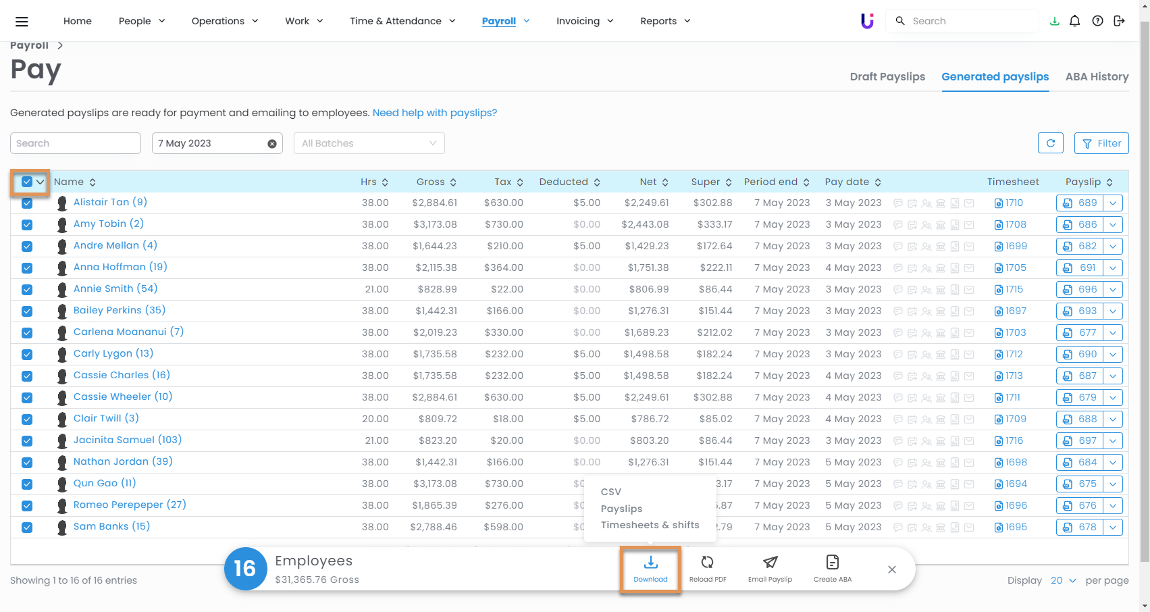The width and height of the screenshot is (1150, 612).
Task: Click the logout icon in the top bar
Action: (x=1119, y=21)
